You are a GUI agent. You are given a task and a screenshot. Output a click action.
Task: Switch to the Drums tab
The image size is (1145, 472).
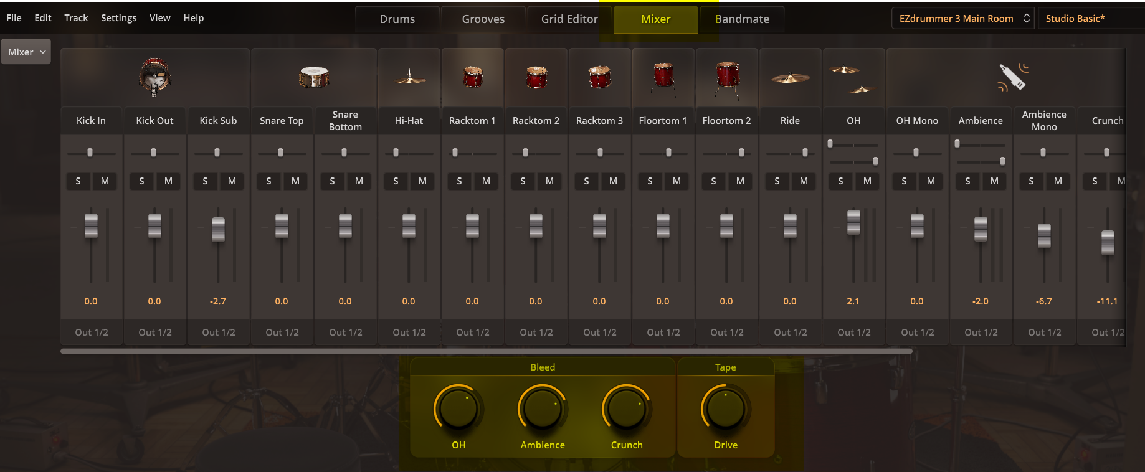pyautogui.click(x=397, y=19)
